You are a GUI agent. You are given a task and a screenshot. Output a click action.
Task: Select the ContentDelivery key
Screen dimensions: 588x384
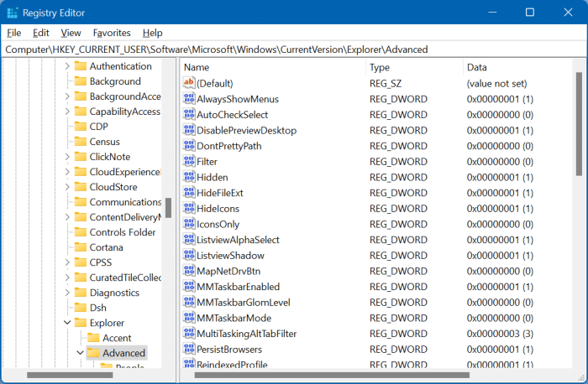pos(125,217)
